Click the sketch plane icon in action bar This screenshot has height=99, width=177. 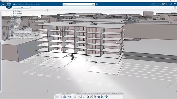coord(92,97)
